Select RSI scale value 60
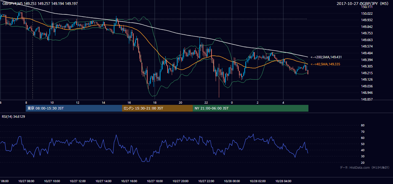This screenshot has height=184, width=393. point(363,138)
